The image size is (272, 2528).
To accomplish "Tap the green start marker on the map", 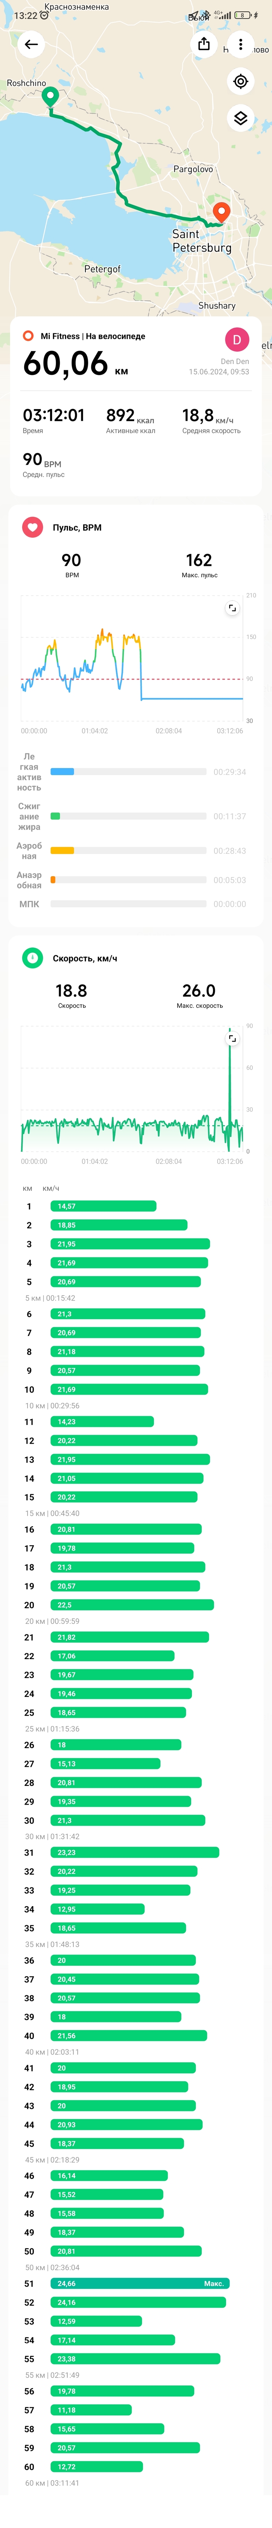I will point(50,96).
